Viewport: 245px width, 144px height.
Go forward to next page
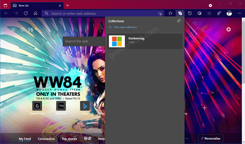(x=16, y=13)
